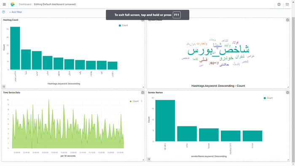Image resolution: width=295 pixels, height=166 pixels.
Task: Click Count legend color dot in Hashtag Count
Action: pos(120,25)
